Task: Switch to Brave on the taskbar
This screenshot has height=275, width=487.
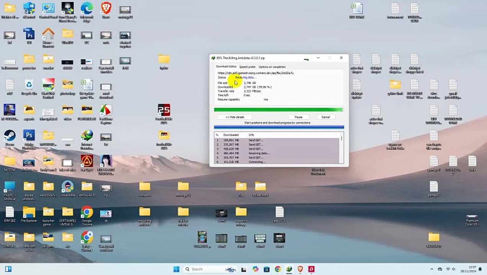Action: click(x=300, y=269)
